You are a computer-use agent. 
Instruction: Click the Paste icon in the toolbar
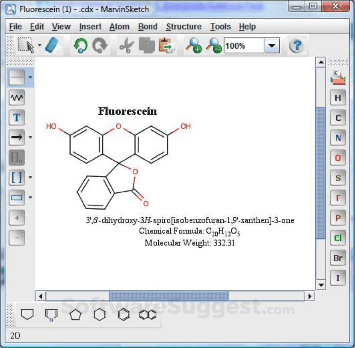coord(167,45)
